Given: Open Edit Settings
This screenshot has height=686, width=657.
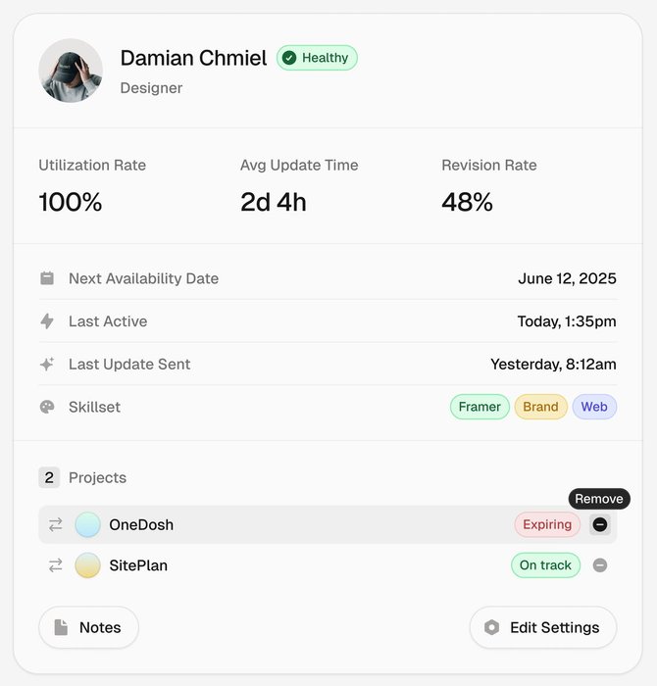Looking at the screenshot, I should 542,627.
